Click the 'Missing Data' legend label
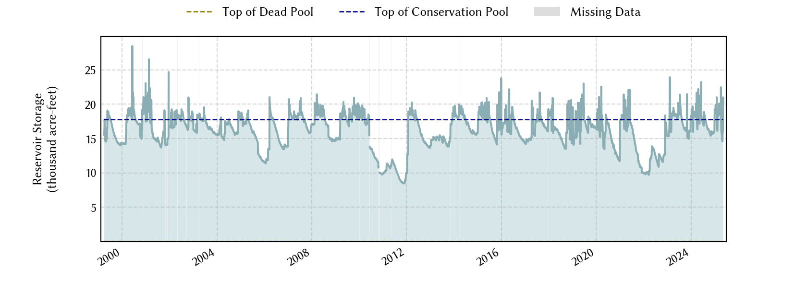Screen dimensions: 807x302 point(605,12)
